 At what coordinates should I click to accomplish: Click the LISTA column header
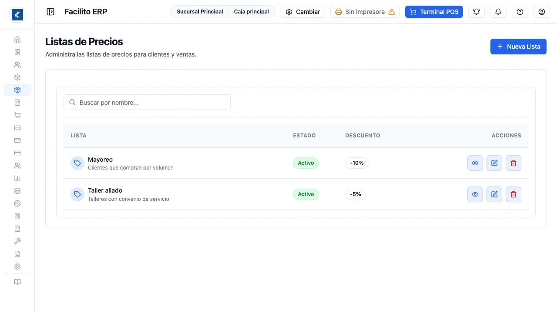[78, 136]
